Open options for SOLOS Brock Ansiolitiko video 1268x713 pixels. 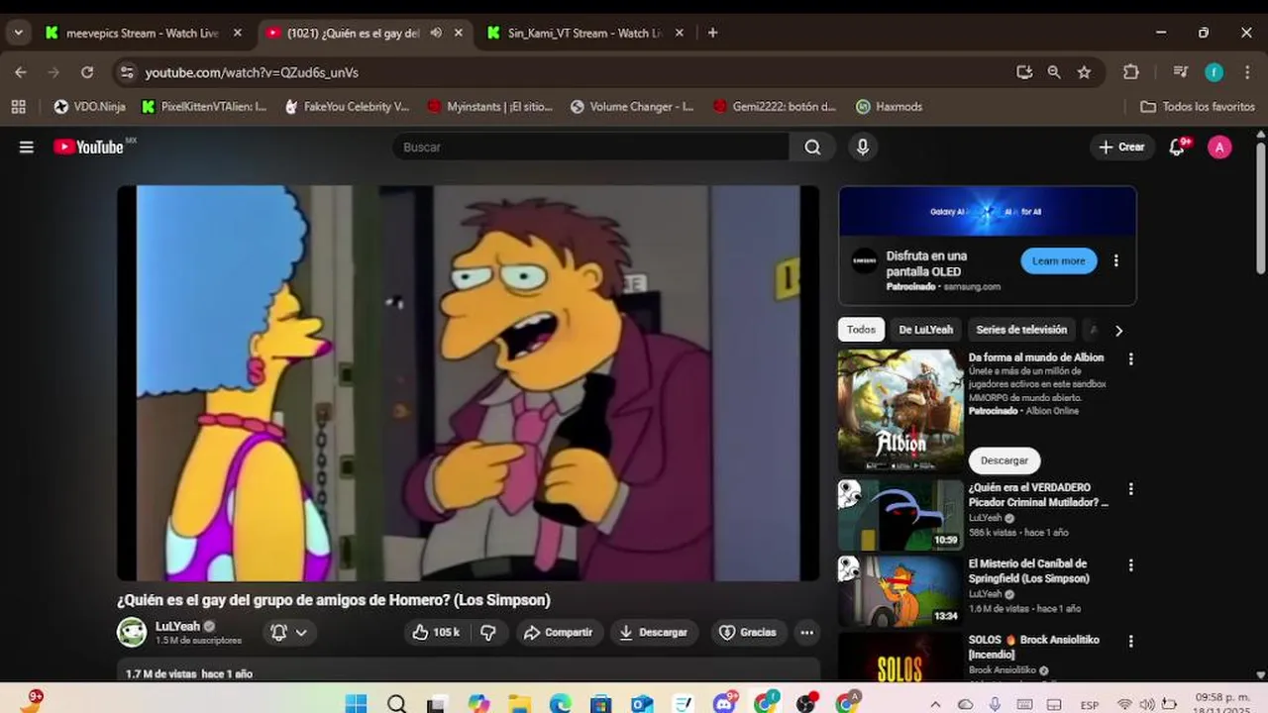point(1130,642)
